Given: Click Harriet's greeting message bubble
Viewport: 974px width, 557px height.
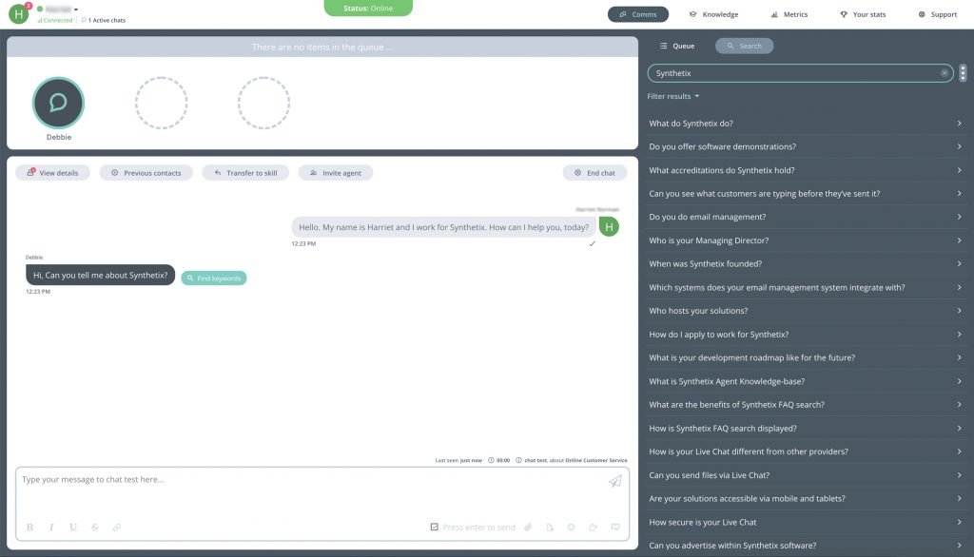Looking at the screenshot, I should pyautogui.click(x=443, y=227).
